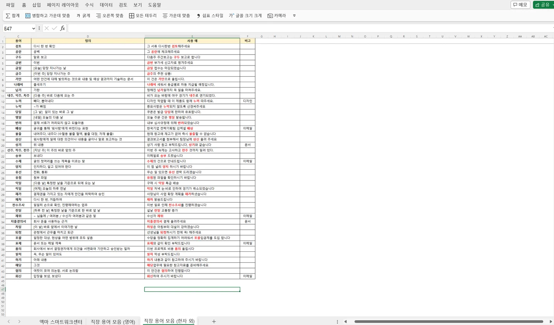The image size is (554, 325).
Task: Click the 용어 header cell
Action: pyautogui.click(x=18, y=41)
